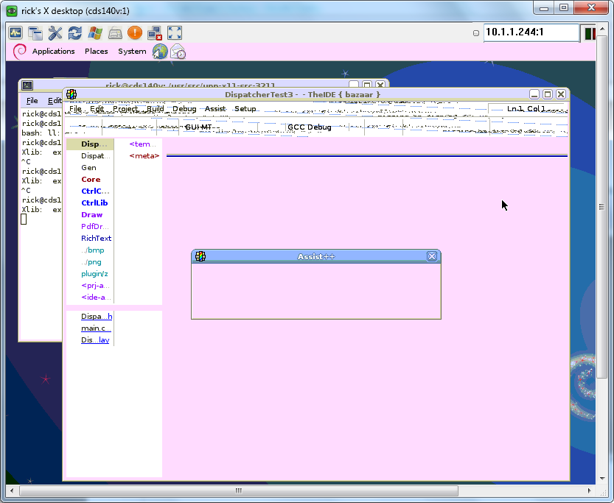Viewport: 614px width, 503px height.
Task: Select the CtrlLib package in list
Action: pos(94,203)
